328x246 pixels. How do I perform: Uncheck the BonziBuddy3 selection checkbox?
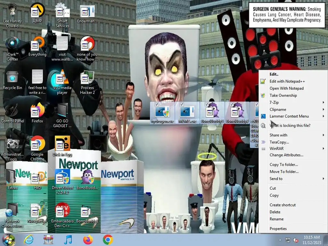(207, 104)
